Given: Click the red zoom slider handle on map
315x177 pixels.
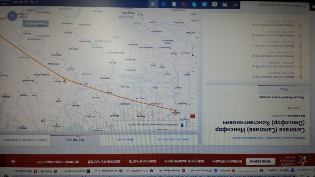Looking at the screenshot, I should (x=193, y=116).
